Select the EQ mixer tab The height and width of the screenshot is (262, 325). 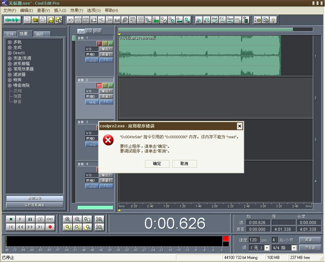[x=89, y=31]
